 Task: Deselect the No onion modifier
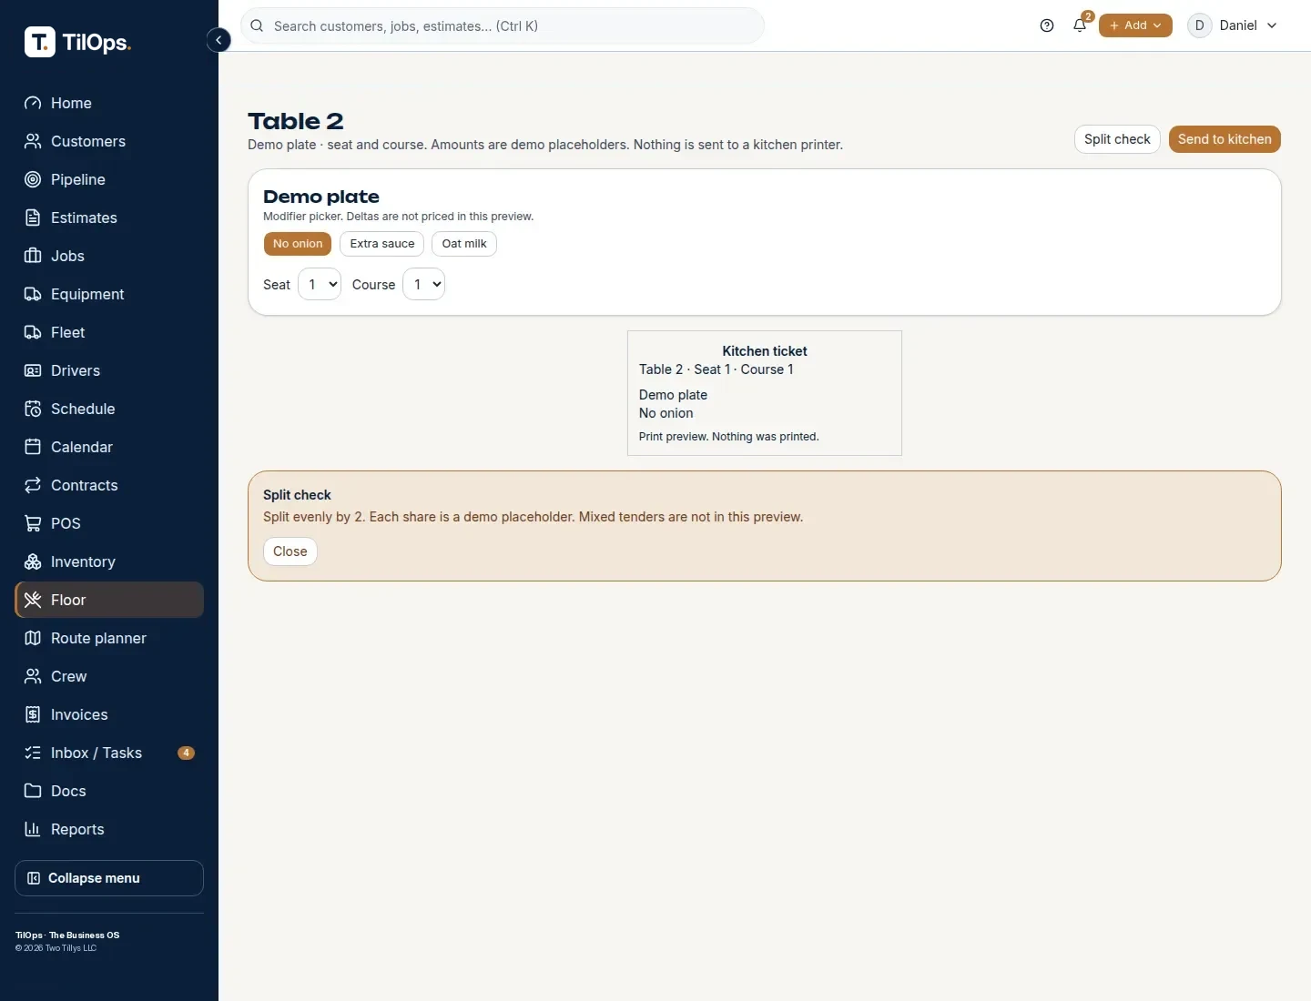(298, 244)
